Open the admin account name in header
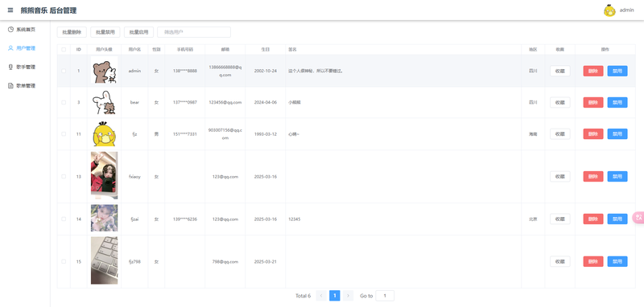 626,10
